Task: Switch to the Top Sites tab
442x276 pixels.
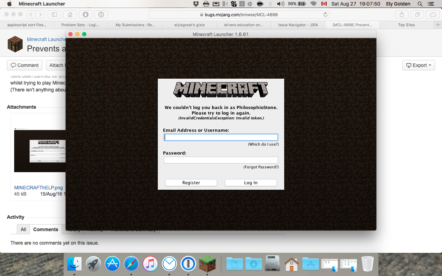Action: coord(406,25)
